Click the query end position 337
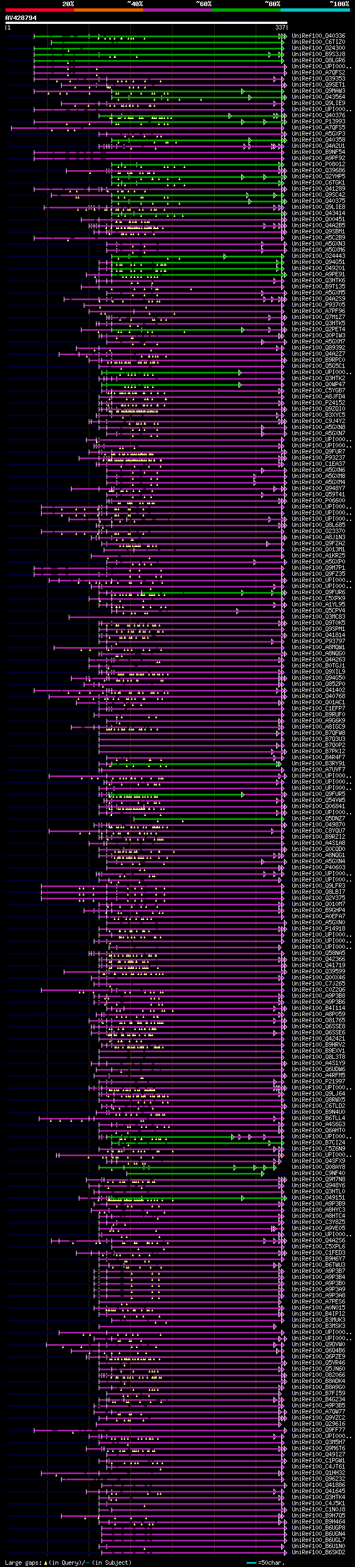This screenshot has height=1567, width=355. pos(280,27)
